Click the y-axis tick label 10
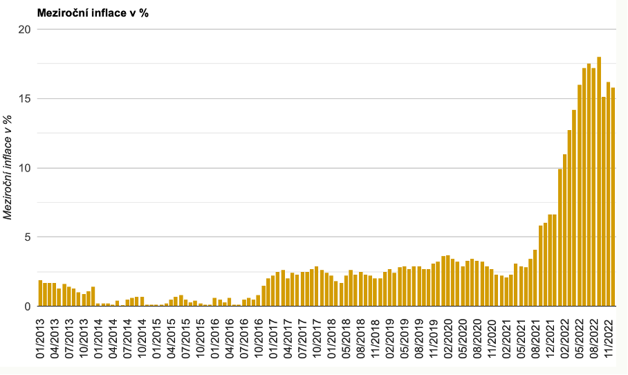The width and height of the screenshot is (628, 375). coord(24,168)
